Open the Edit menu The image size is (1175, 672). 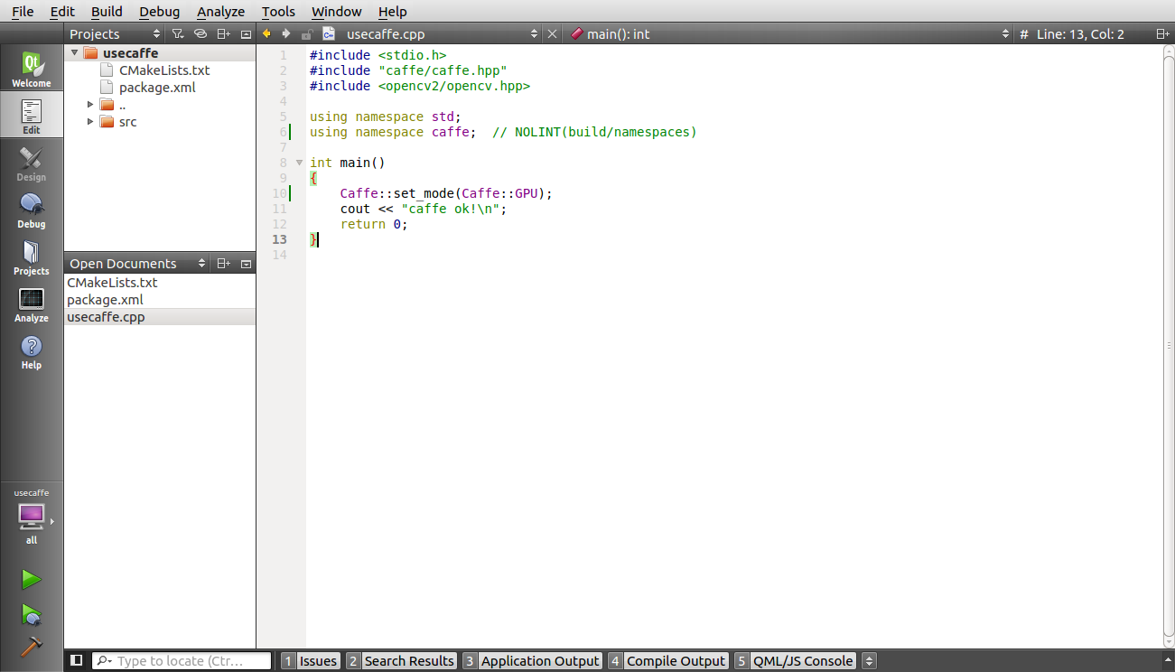coord(62,12)
